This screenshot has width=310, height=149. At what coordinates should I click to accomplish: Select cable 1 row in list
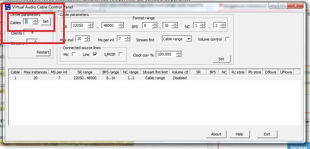155,78
